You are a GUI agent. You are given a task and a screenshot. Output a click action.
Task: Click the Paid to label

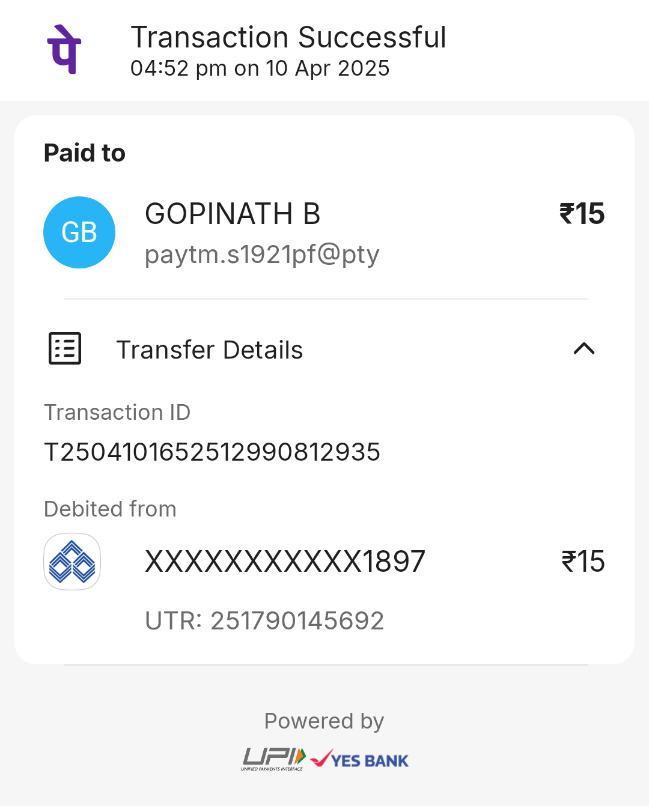(85, 153)
